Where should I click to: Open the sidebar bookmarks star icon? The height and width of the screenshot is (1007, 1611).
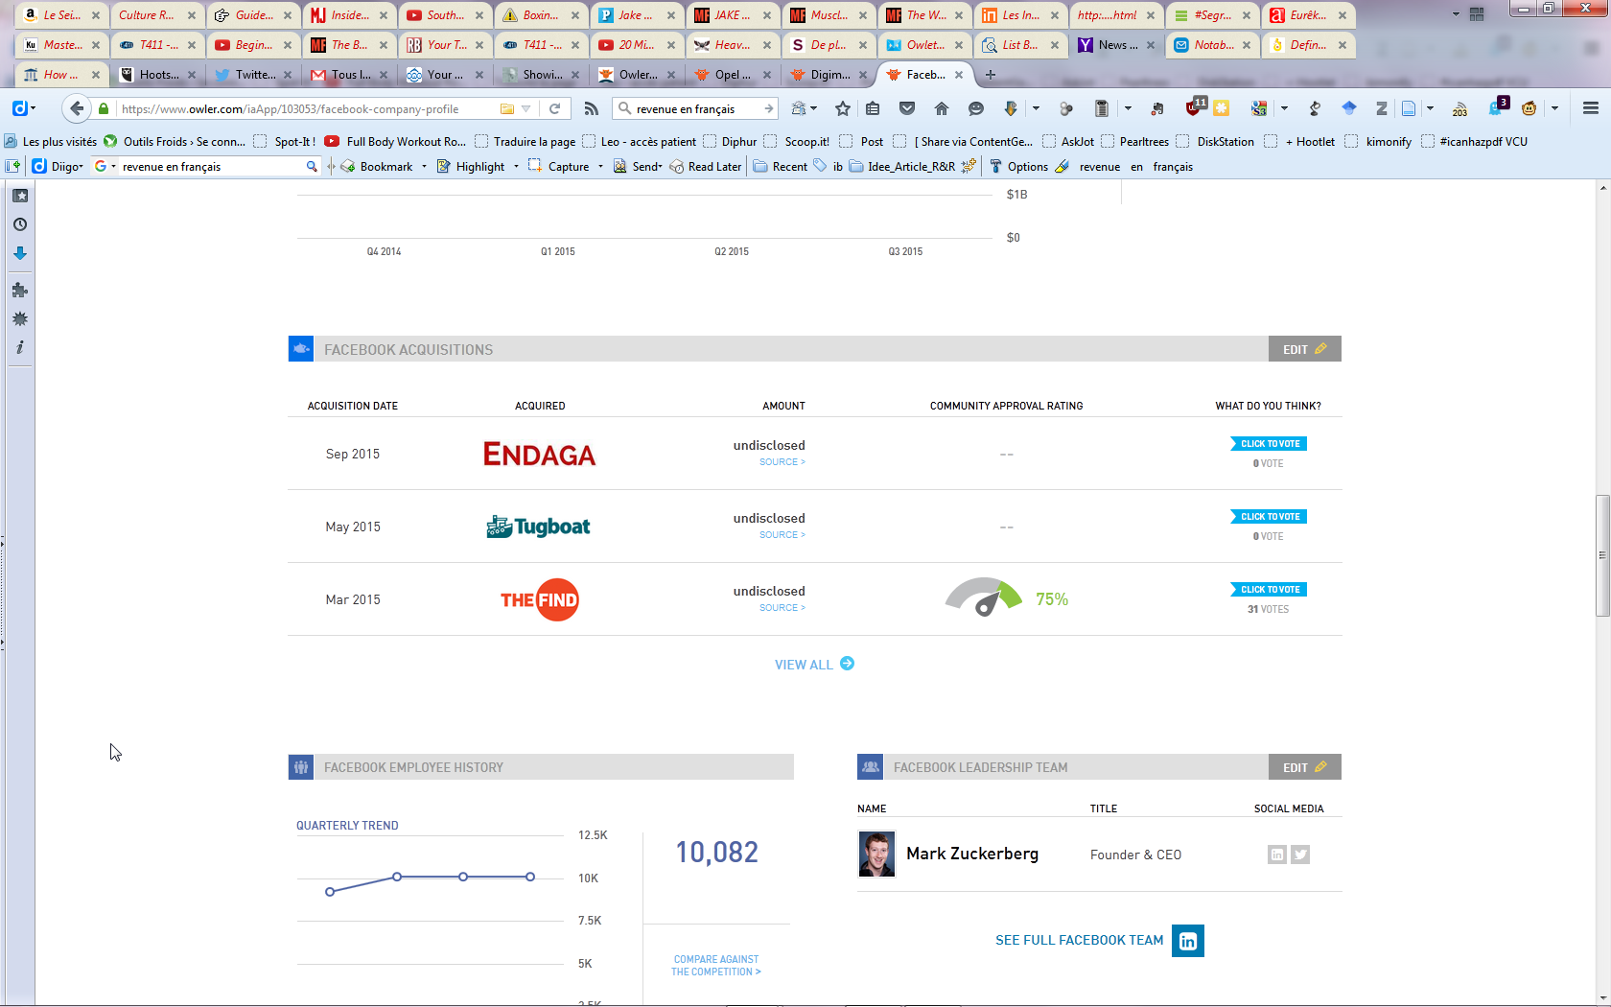pyautogui.click(x=20, y=196)
